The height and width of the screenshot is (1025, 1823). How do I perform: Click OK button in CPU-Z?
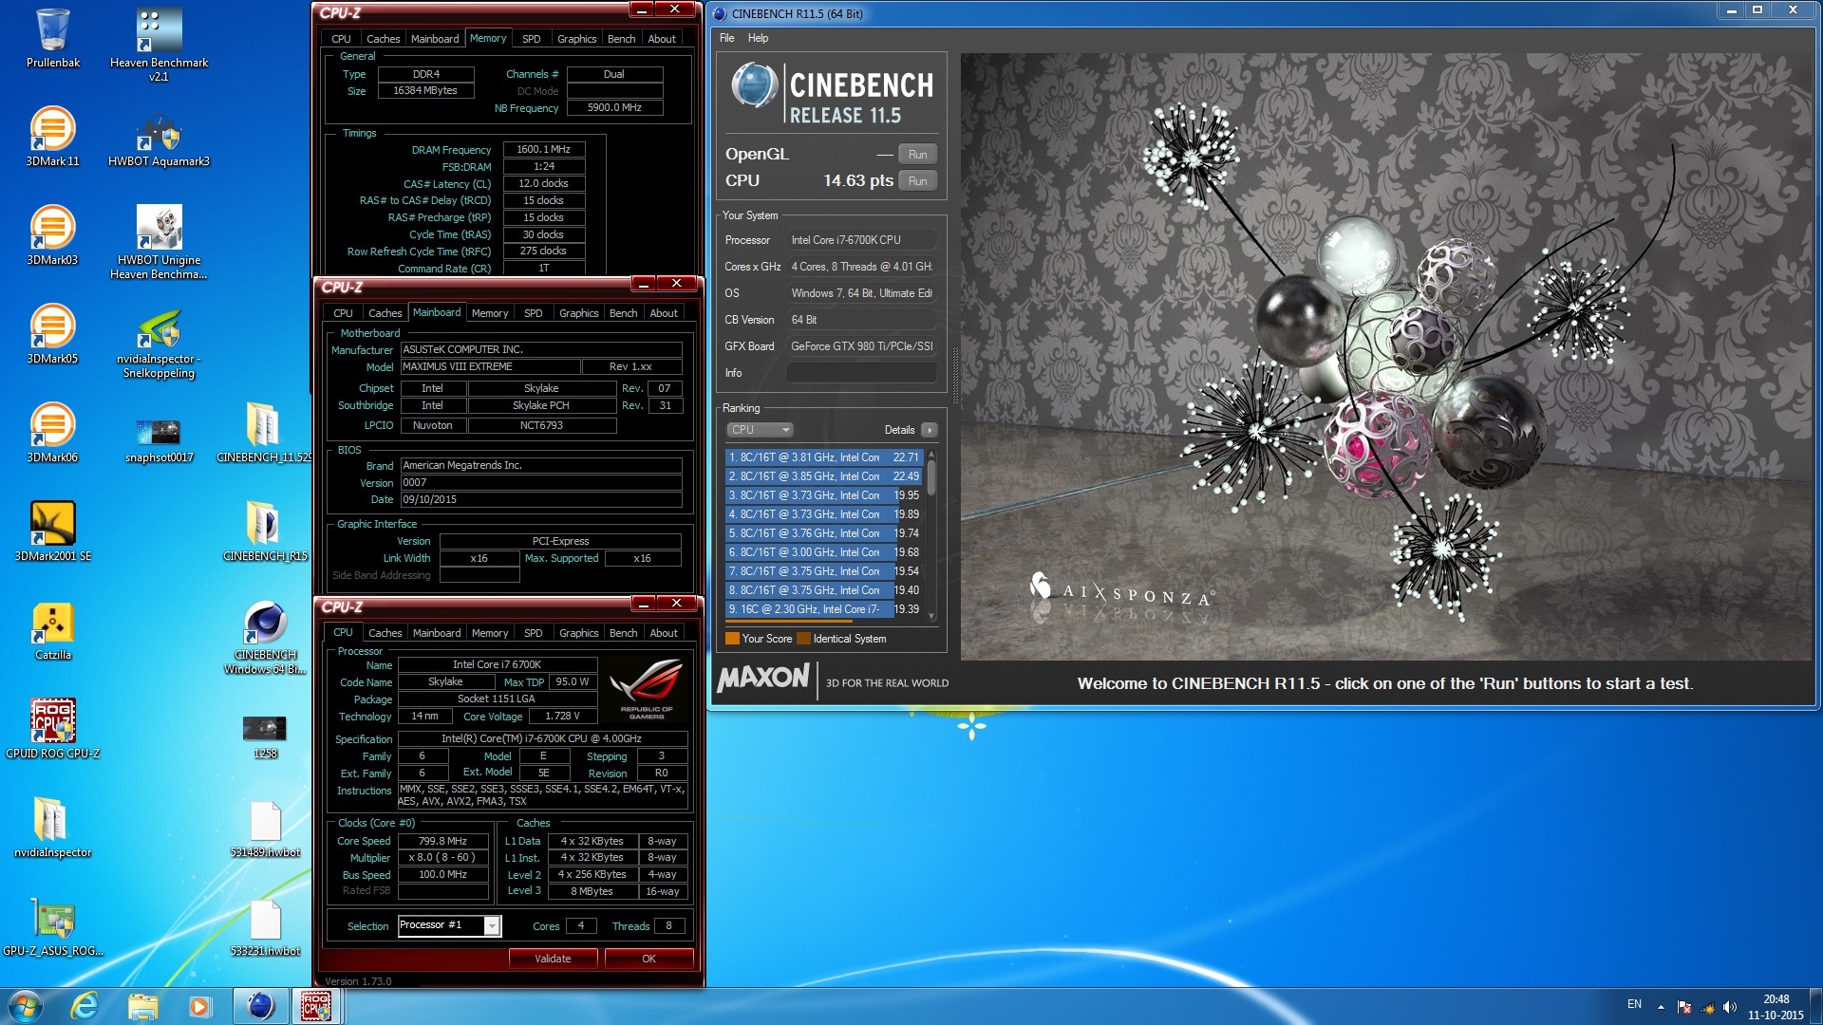point(648,959)
